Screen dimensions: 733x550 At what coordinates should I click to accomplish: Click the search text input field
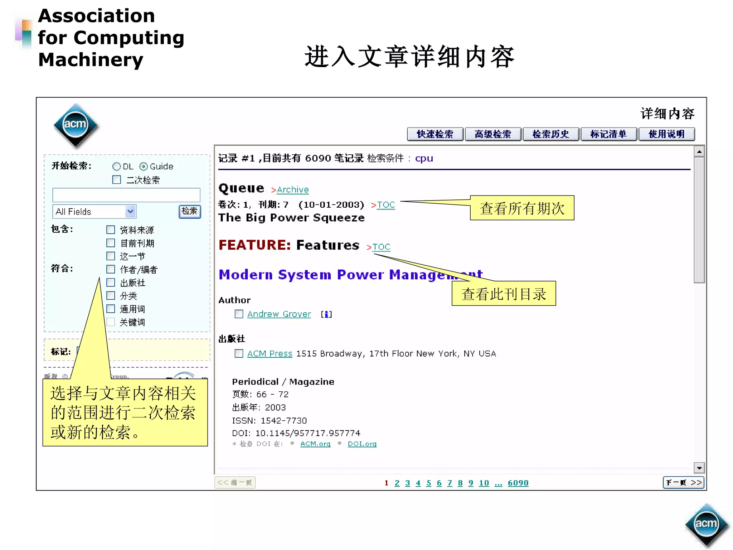(126, 195)
